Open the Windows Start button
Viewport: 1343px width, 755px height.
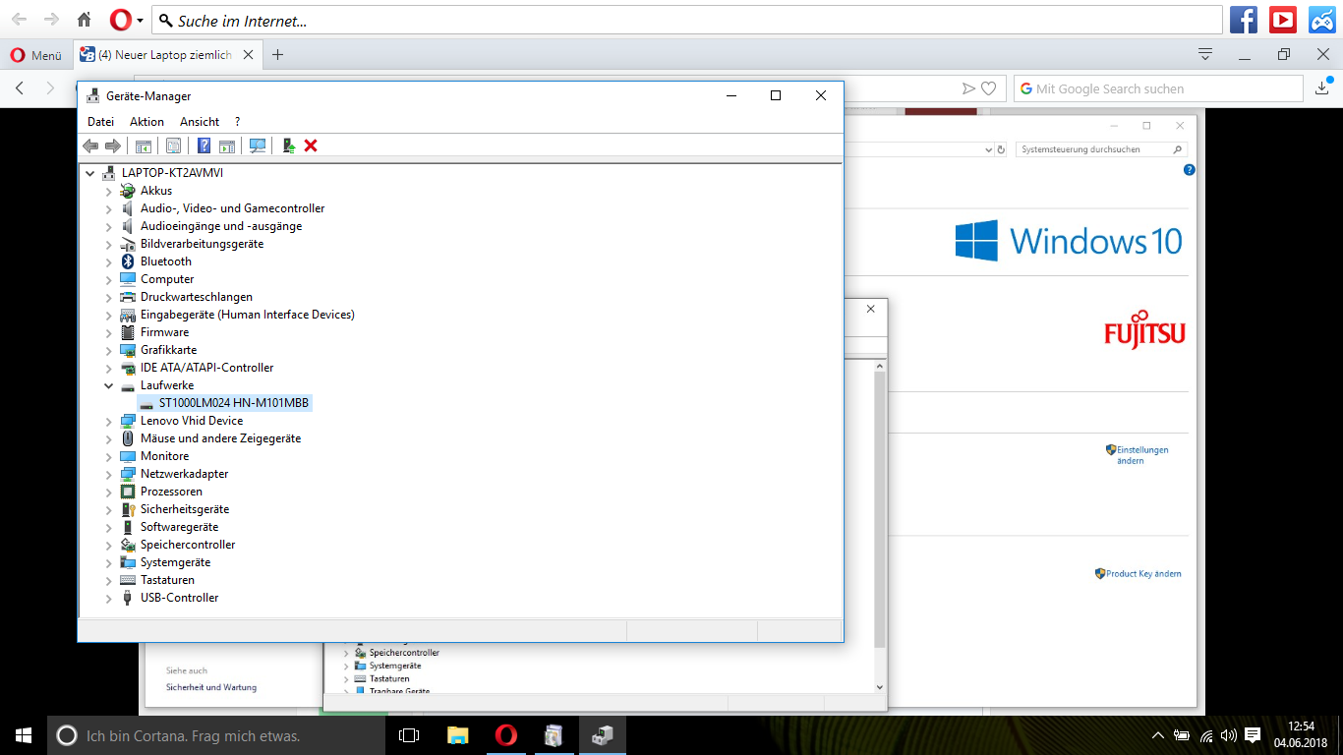24,735
